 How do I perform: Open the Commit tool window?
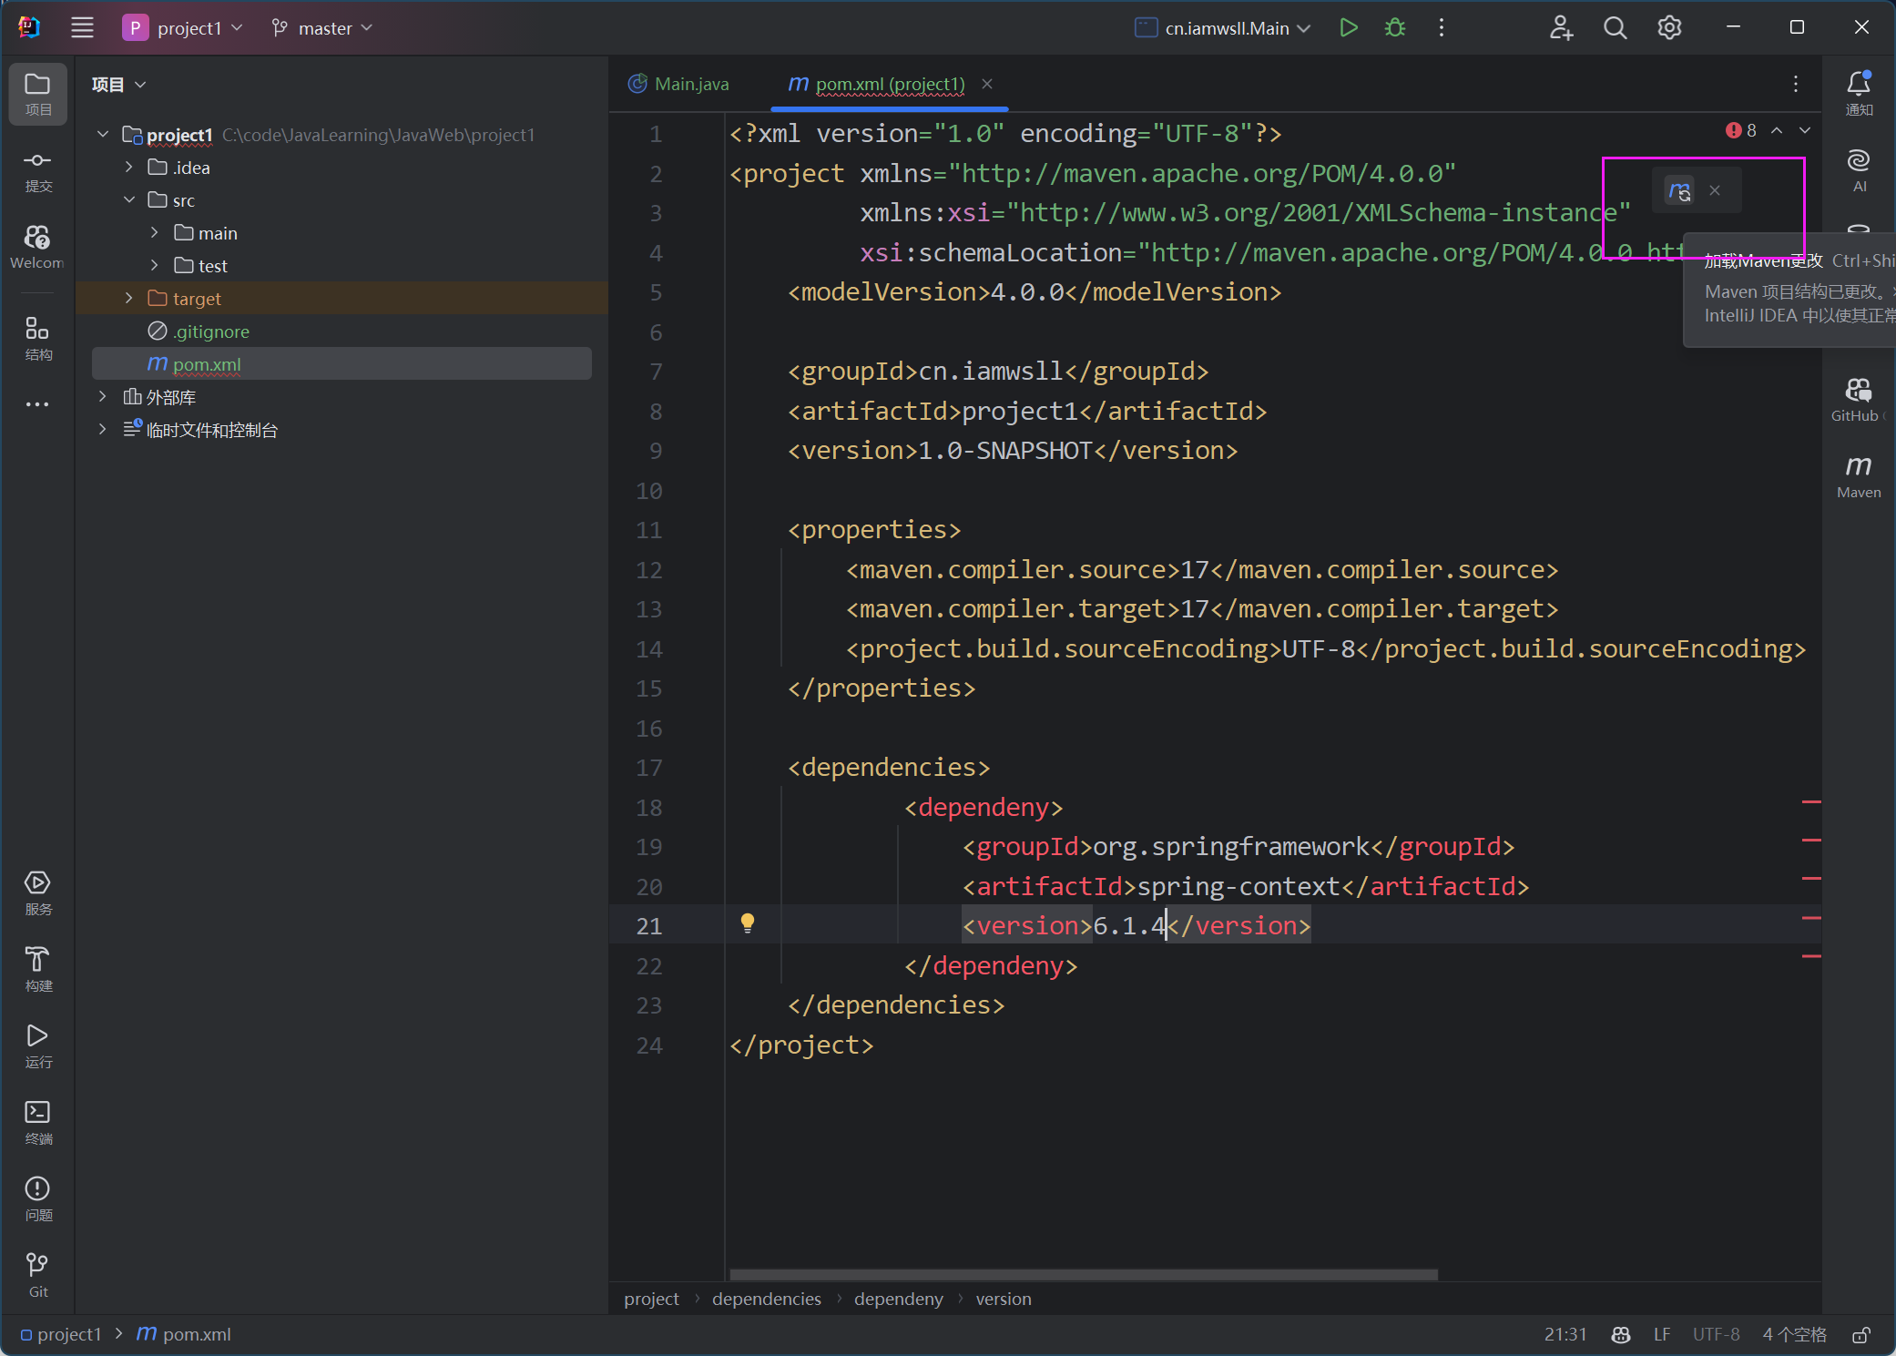(37, 170)
